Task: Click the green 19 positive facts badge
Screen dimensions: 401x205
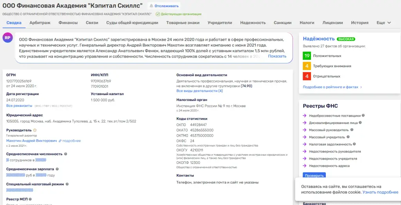Action: click(x=307, y=56)
